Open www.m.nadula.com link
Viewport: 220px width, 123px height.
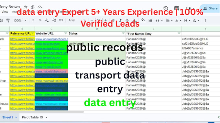(48, 67)
